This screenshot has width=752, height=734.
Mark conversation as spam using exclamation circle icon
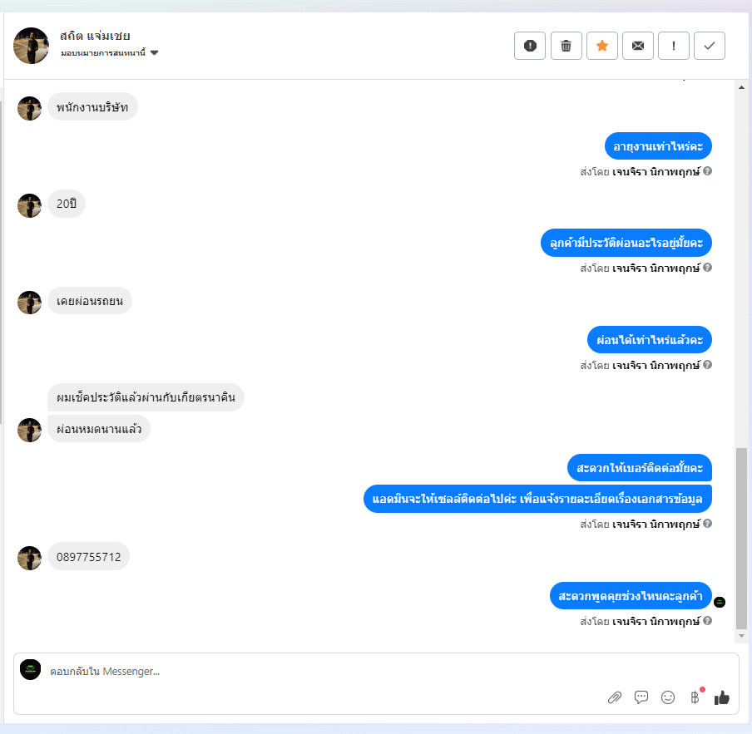tap(529, 46)
